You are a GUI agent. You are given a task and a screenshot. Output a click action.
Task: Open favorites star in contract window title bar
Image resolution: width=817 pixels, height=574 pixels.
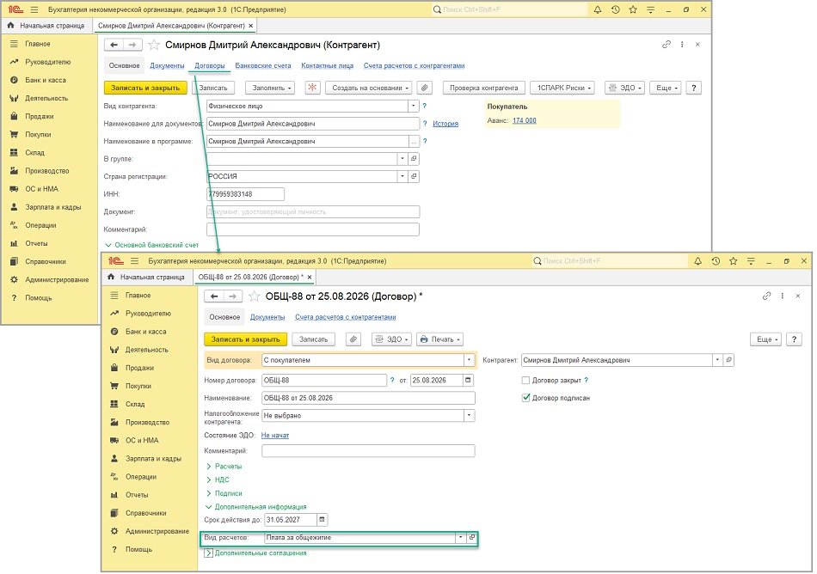tap(733, 261)
